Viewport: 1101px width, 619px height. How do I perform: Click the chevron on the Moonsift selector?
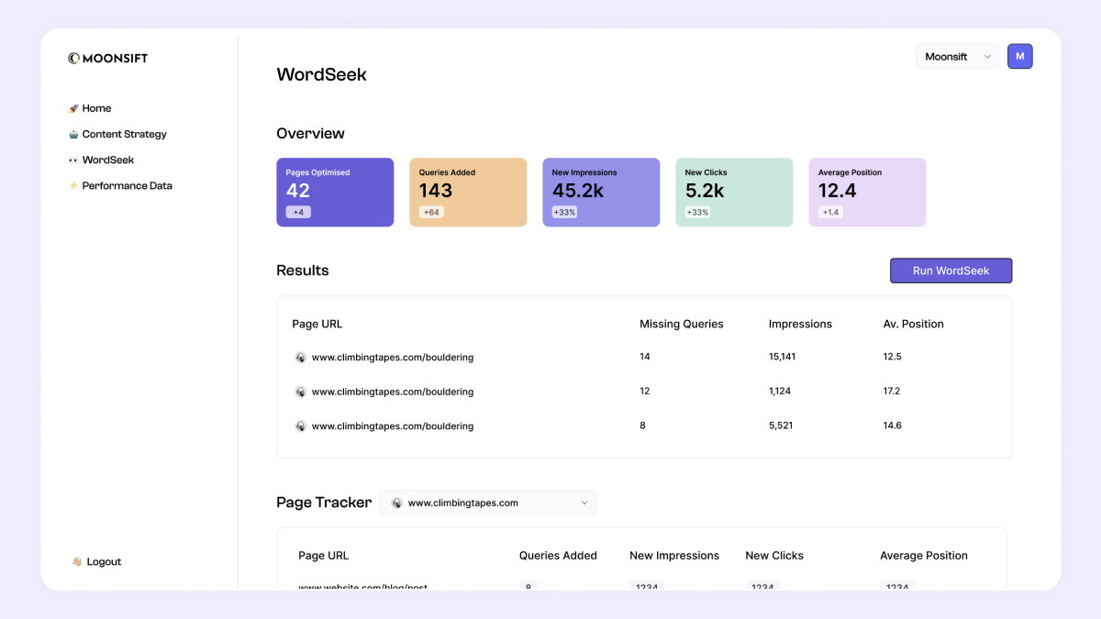click(x=987, y=57)
